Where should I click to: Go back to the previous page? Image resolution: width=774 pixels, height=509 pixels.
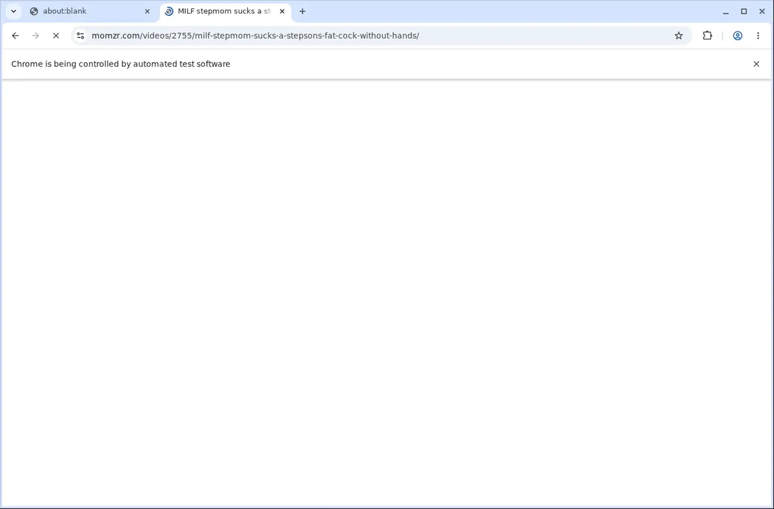pyautogui.click(x=15, y=35)
